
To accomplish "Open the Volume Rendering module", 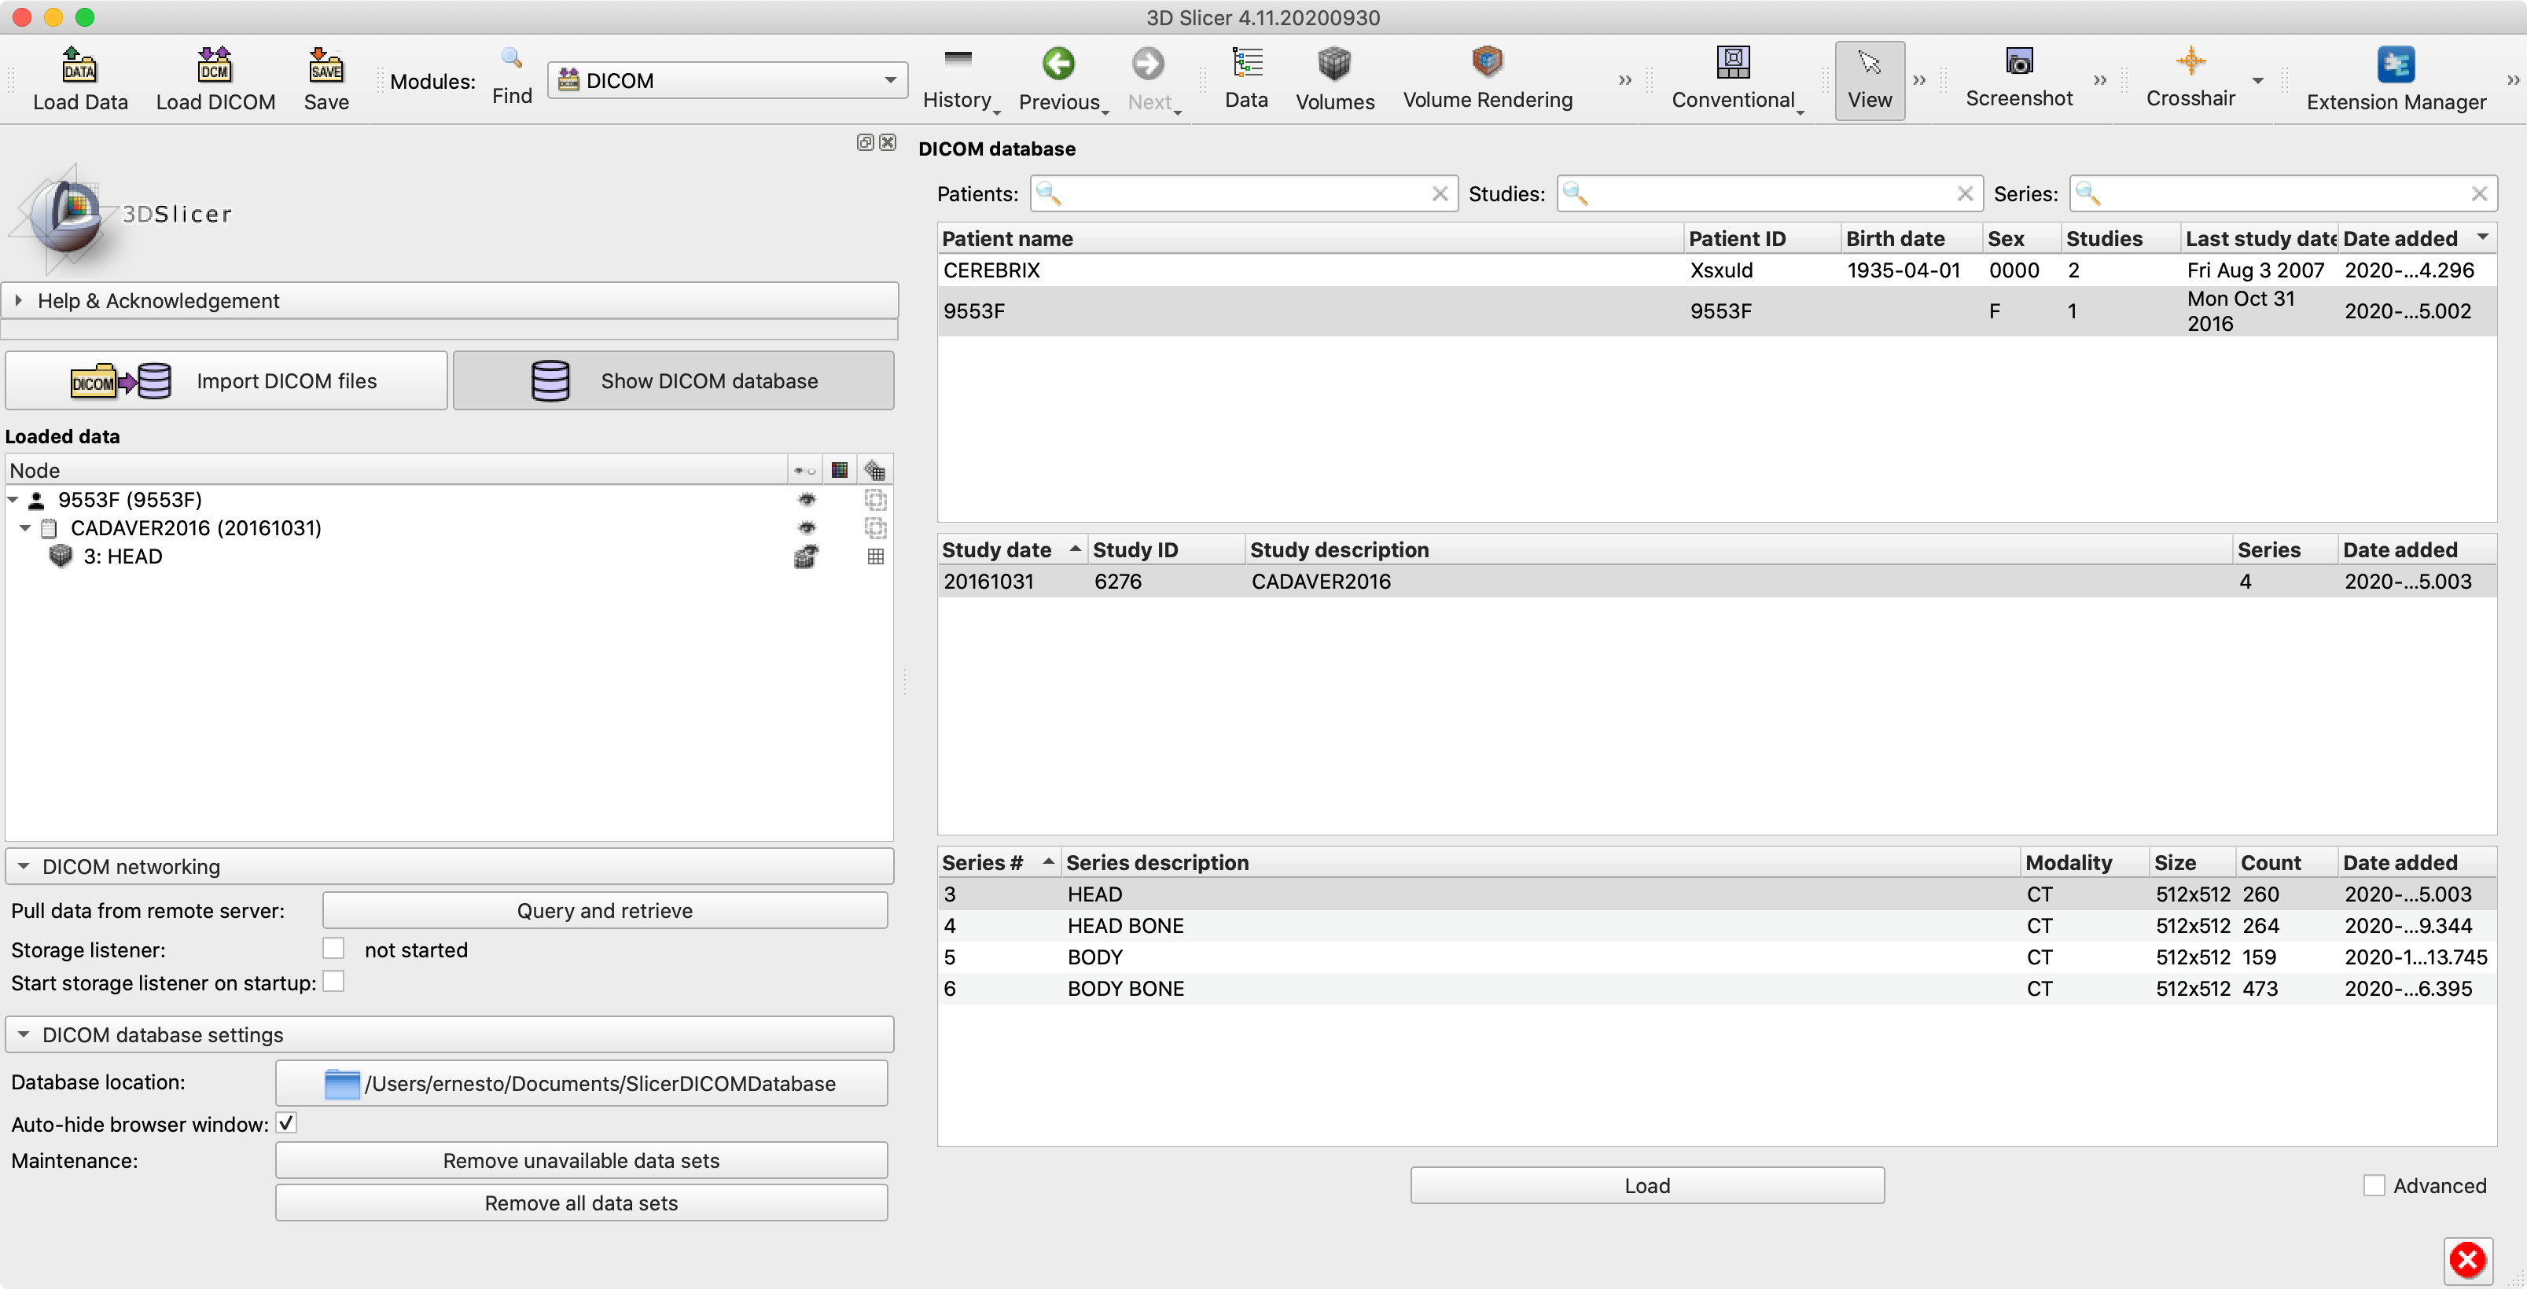I will point(1487,79).
